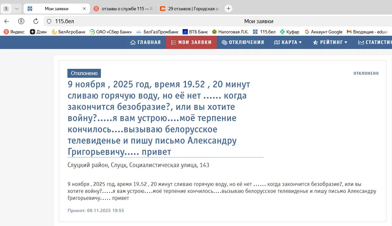Reload the page with refresh icon
392x226 pixels.
36,21
